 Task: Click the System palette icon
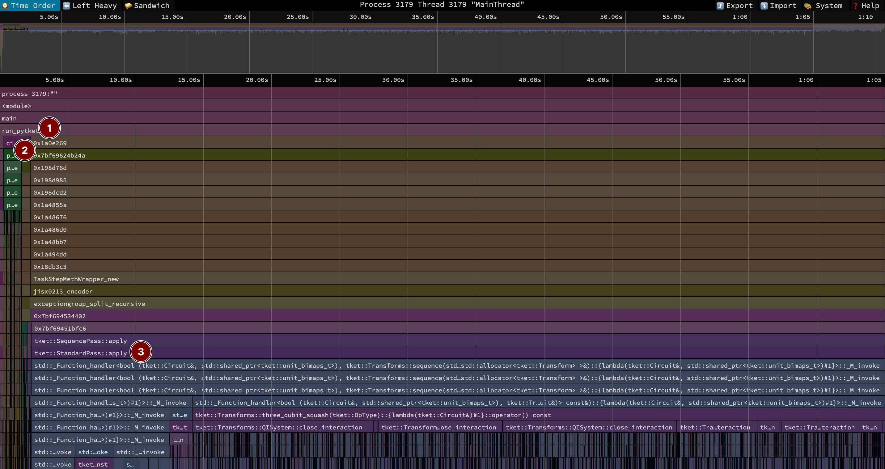pos(808,6)
